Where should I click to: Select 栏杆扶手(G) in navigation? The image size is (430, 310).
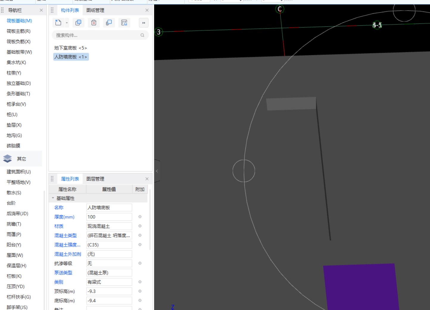pyautogui.click(x=19, y=297)
